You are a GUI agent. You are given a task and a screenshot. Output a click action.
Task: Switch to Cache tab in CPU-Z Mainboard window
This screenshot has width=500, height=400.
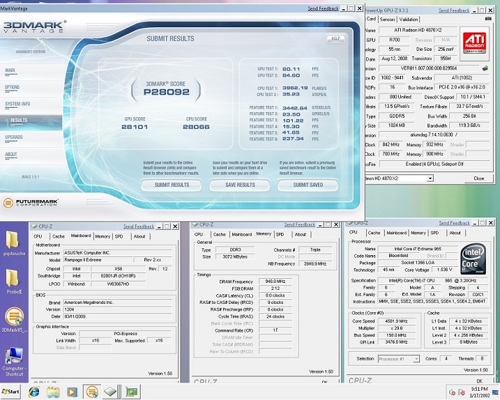(x=59, y=236)
